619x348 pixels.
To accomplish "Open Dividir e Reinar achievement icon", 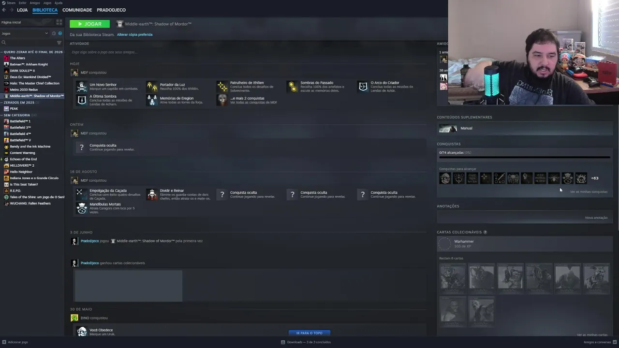I will 152,194.
